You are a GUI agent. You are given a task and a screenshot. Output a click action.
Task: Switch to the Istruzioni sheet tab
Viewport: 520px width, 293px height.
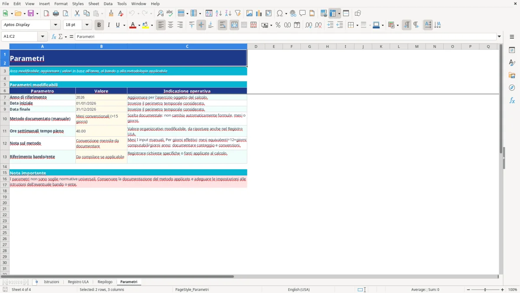[52, 282]
